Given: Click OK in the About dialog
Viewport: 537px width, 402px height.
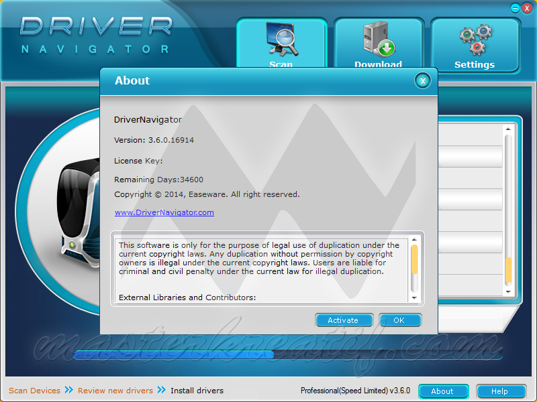Looking at the screenshot, I should 400,320.
